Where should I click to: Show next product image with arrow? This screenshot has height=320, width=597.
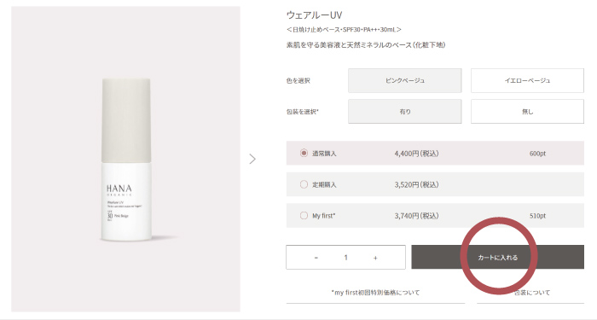[252, 159]
